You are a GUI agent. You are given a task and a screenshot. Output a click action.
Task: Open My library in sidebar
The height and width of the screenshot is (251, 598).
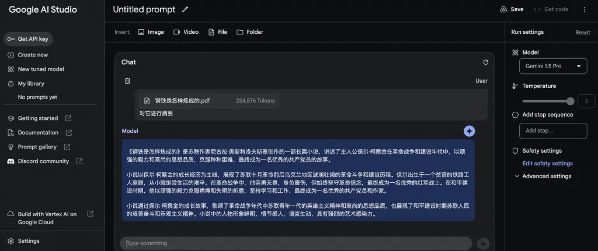click(x=31, y=83)
